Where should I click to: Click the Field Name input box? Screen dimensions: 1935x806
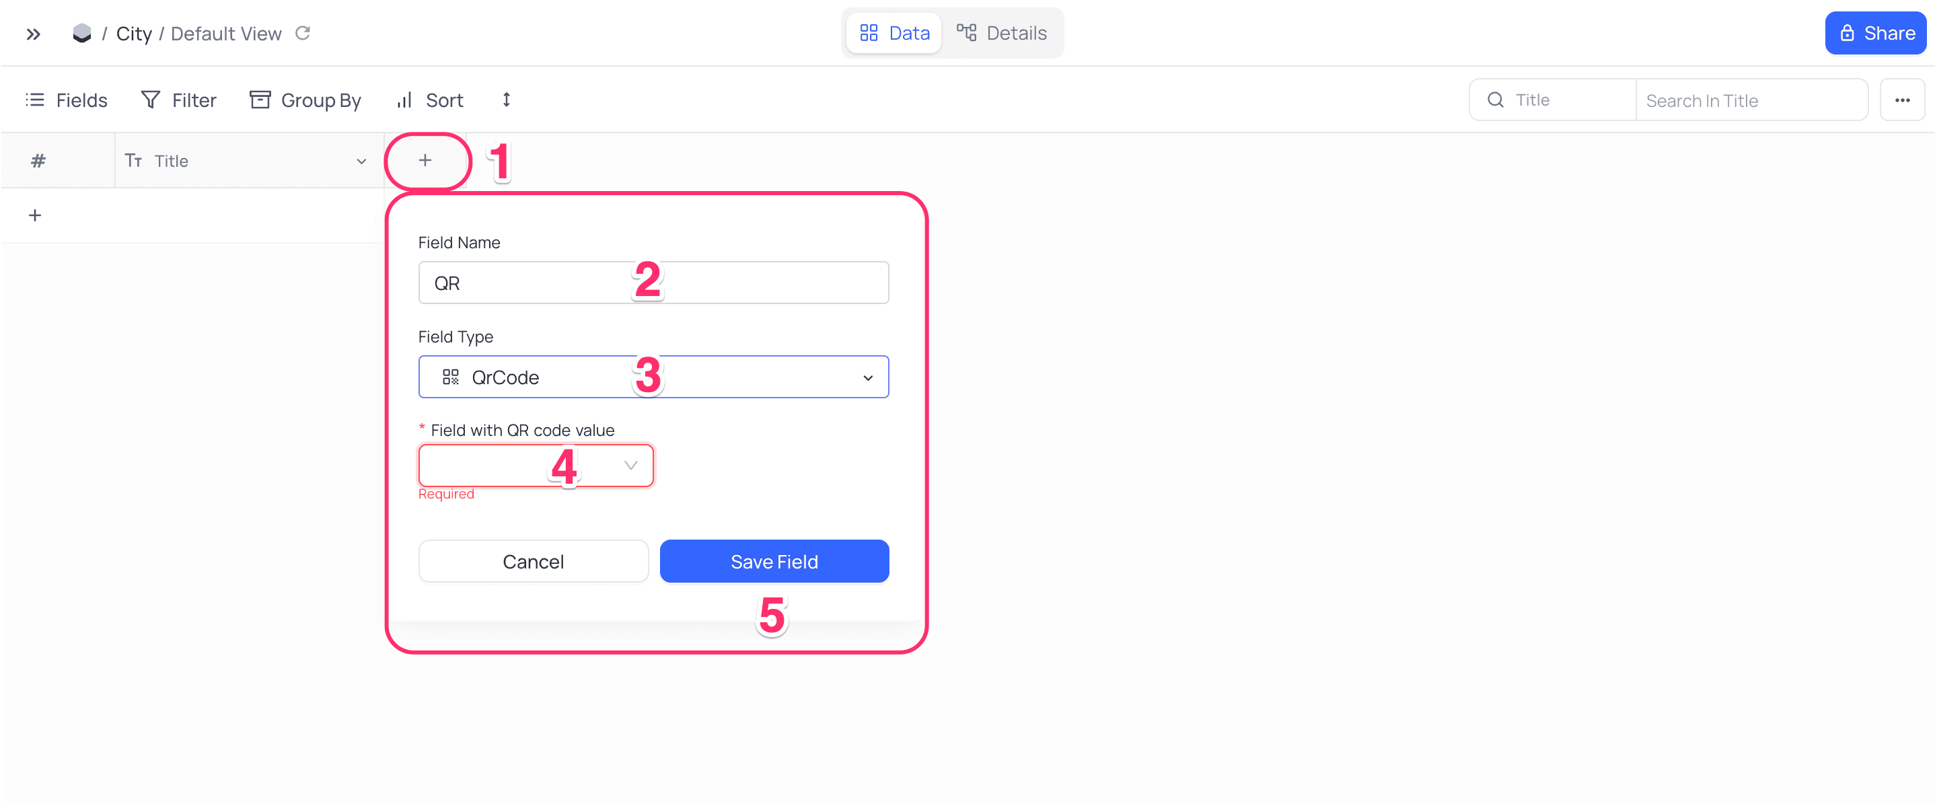tap(653, 283)
